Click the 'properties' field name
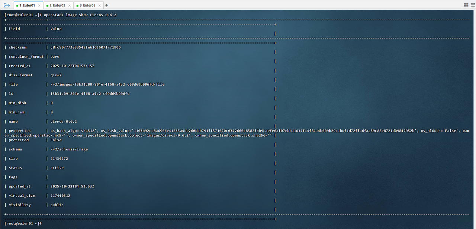This screenshot has width=476, height=229. 20,131
